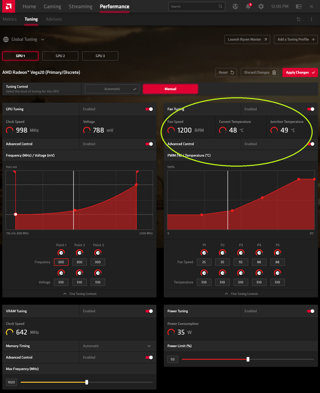Click Discard Changes button

[x=260, y=72]
